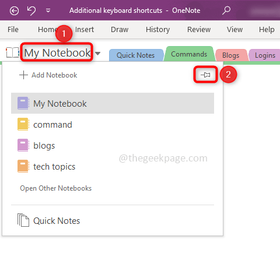The height and width of the screenshot is (260, 280).
Task: Click the purple My Notebook icon
Action: pyautogui.click(x=23, y=103)
